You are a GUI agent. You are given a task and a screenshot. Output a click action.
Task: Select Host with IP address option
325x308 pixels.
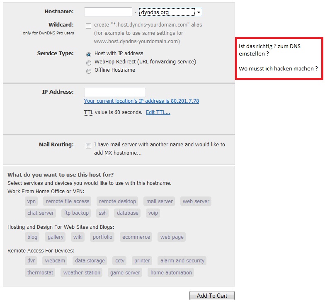89,54
